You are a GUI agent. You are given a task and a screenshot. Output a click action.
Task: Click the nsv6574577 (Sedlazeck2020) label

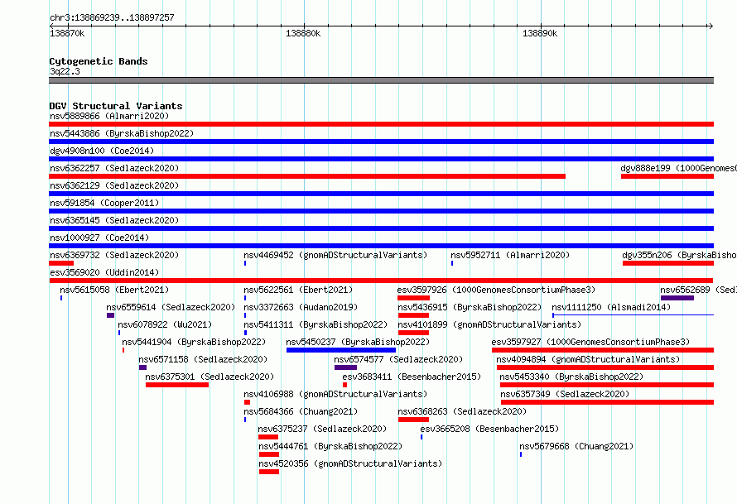point(398,359)
